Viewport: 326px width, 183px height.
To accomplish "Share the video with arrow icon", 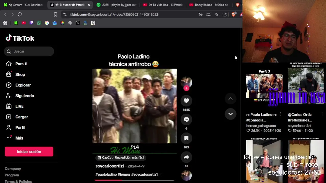I will click(x=186, y=157).
